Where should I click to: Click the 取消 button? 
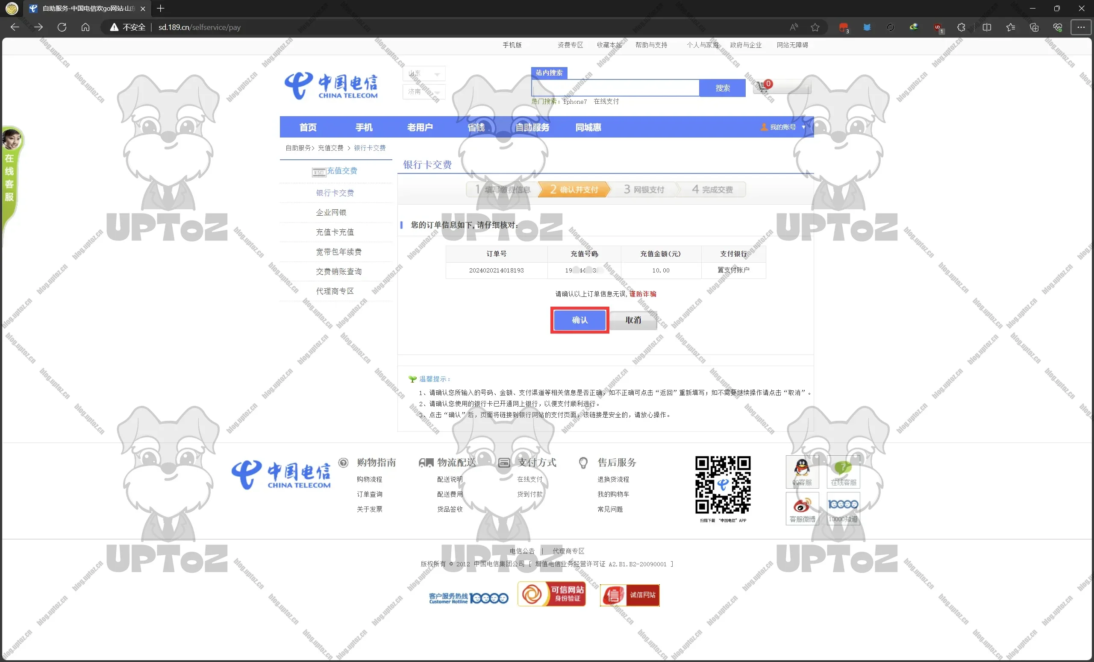pos(633,320)
